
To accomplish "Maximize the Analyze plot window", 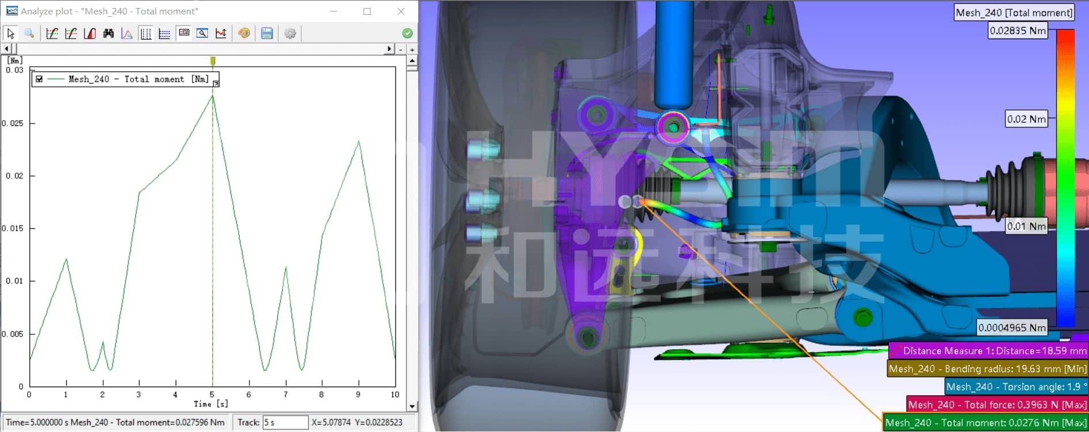I will coord(367,11).
